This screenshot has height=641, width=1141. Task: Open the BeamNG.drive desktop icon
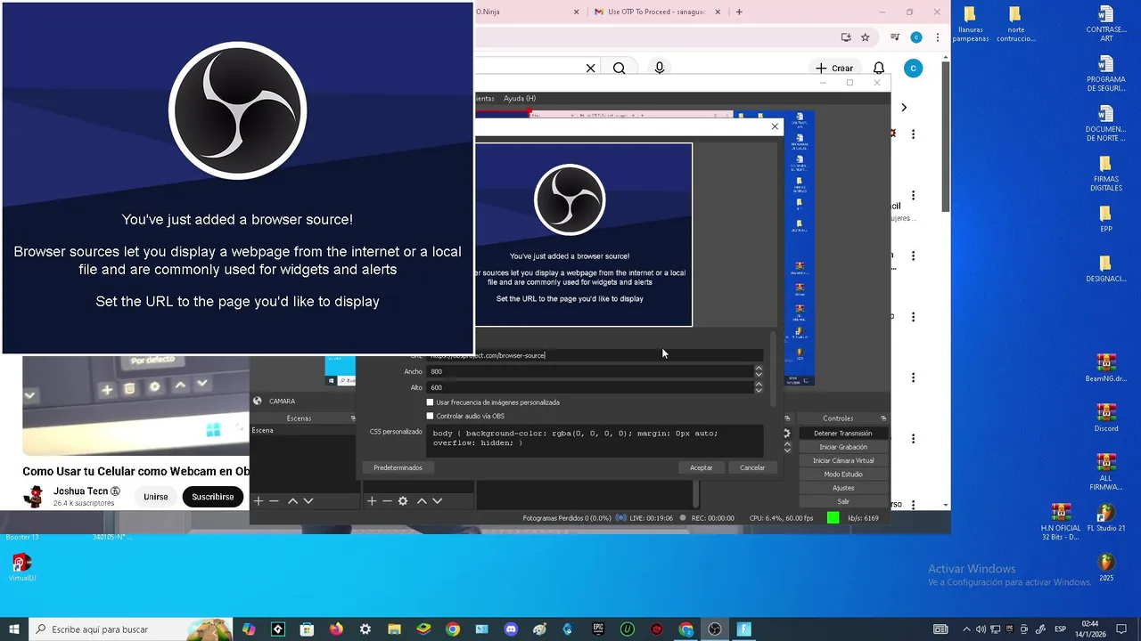coord(1105,368)
